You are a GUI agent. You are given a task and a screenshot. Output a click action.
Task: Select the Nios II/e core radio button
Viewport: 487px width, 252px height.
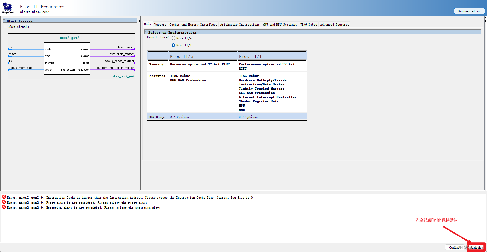pyautogui.click(x=173, y=38)
